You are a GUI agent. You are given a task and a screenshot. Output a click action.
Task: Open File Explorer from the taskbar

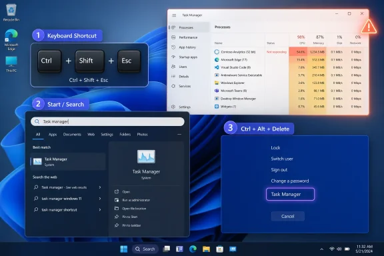[206, 249]
